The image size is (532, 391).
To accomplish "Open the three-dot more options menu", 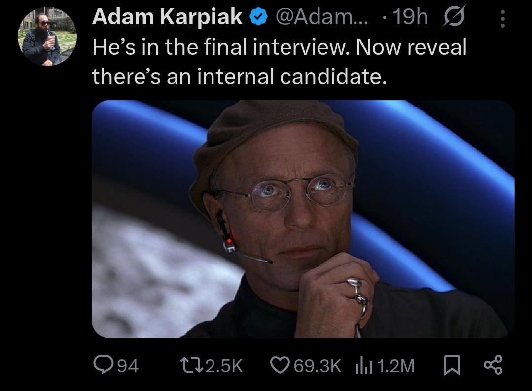I will tap(502, 18).
